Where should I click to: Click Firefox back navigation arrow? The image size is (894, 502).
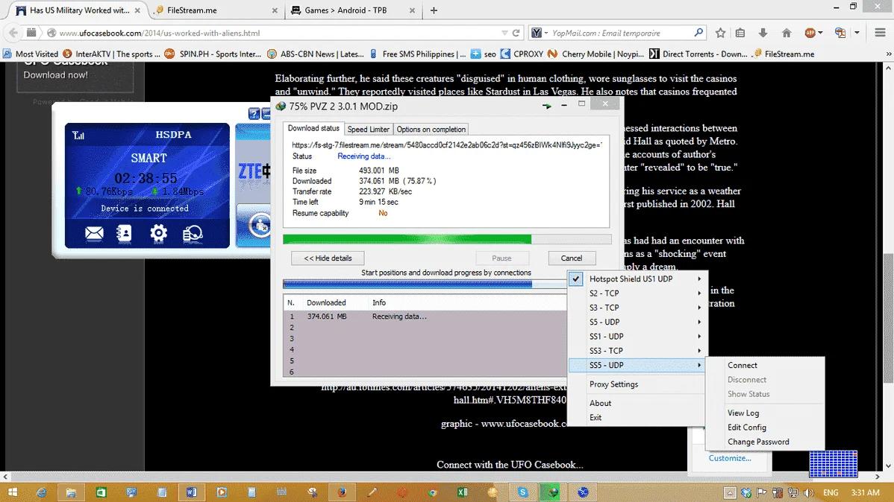coord(13,33)
